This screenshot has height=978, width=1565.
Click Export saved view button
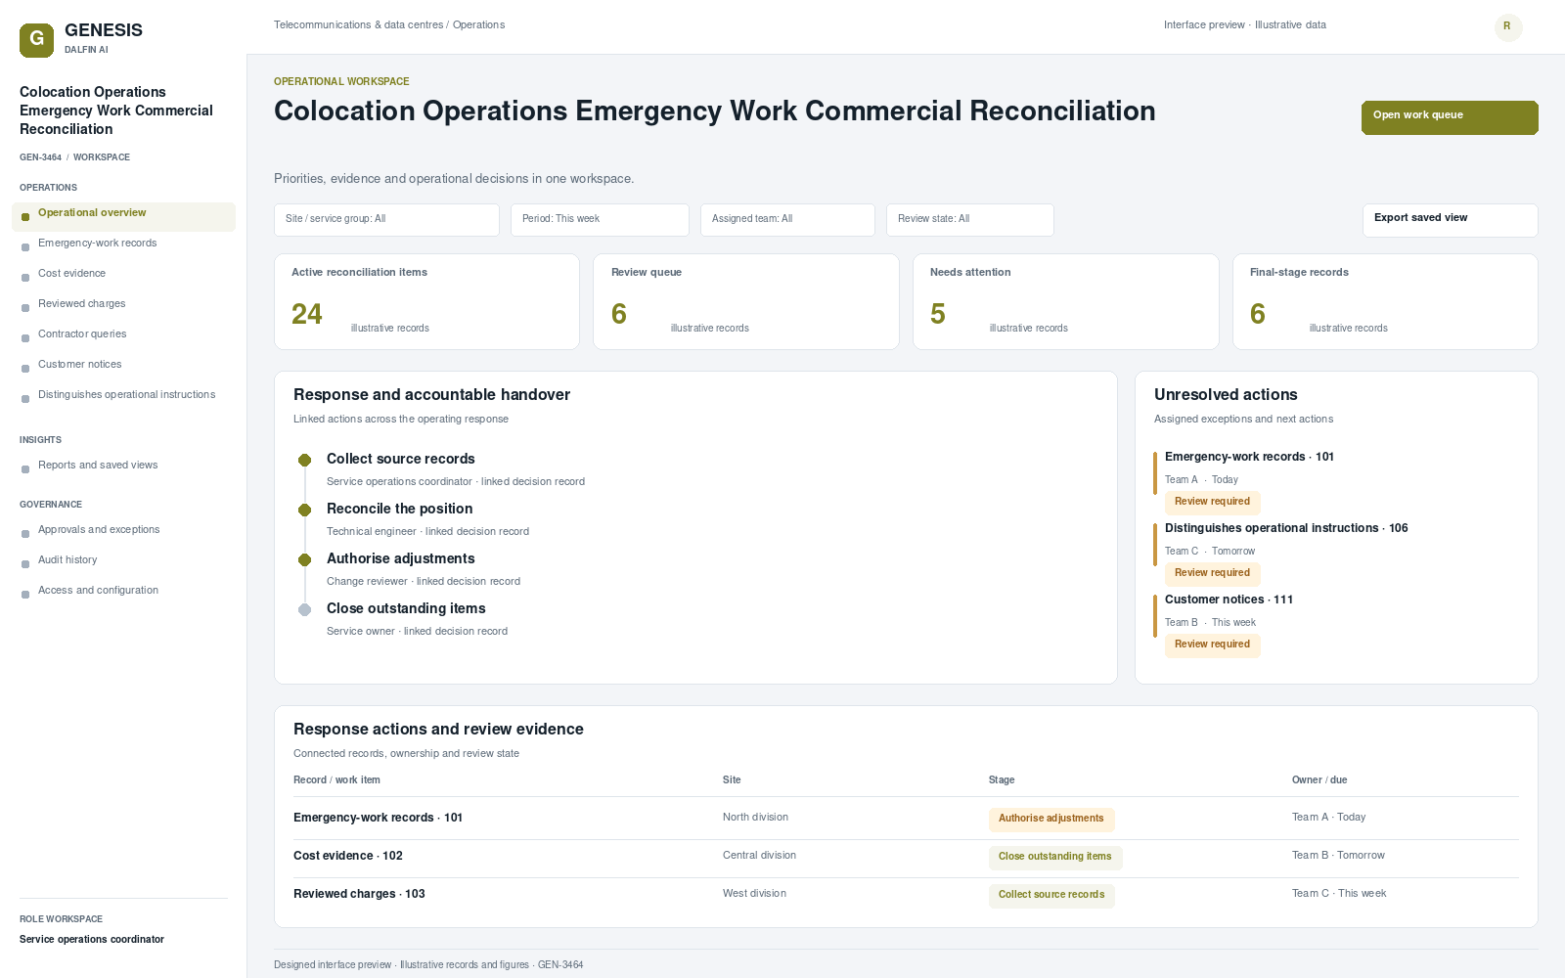click(1450, 220)
